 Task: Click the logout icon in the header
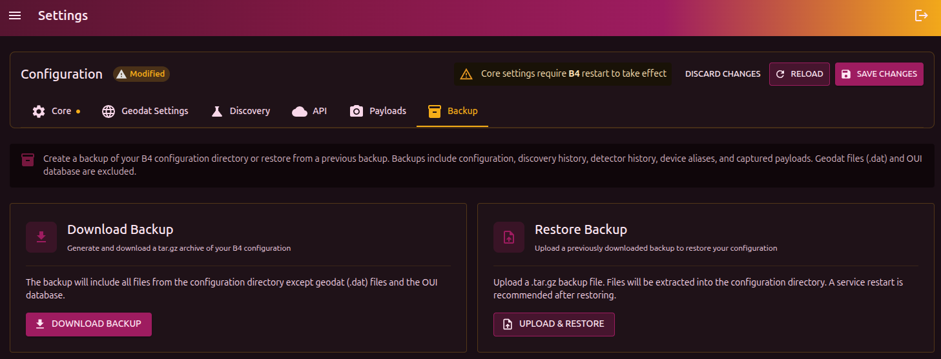coord(921,15)
